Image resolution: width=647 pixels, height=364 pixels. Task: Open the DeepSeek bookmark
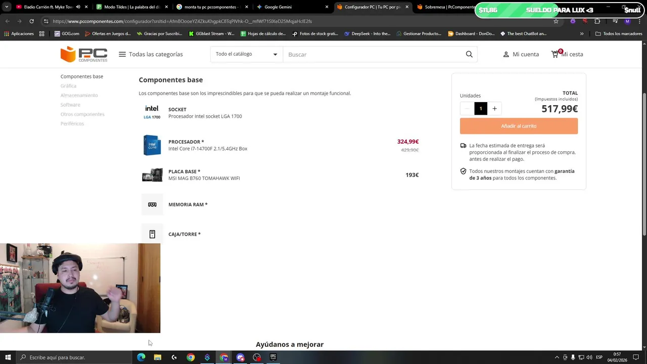(x=367, y=34)
